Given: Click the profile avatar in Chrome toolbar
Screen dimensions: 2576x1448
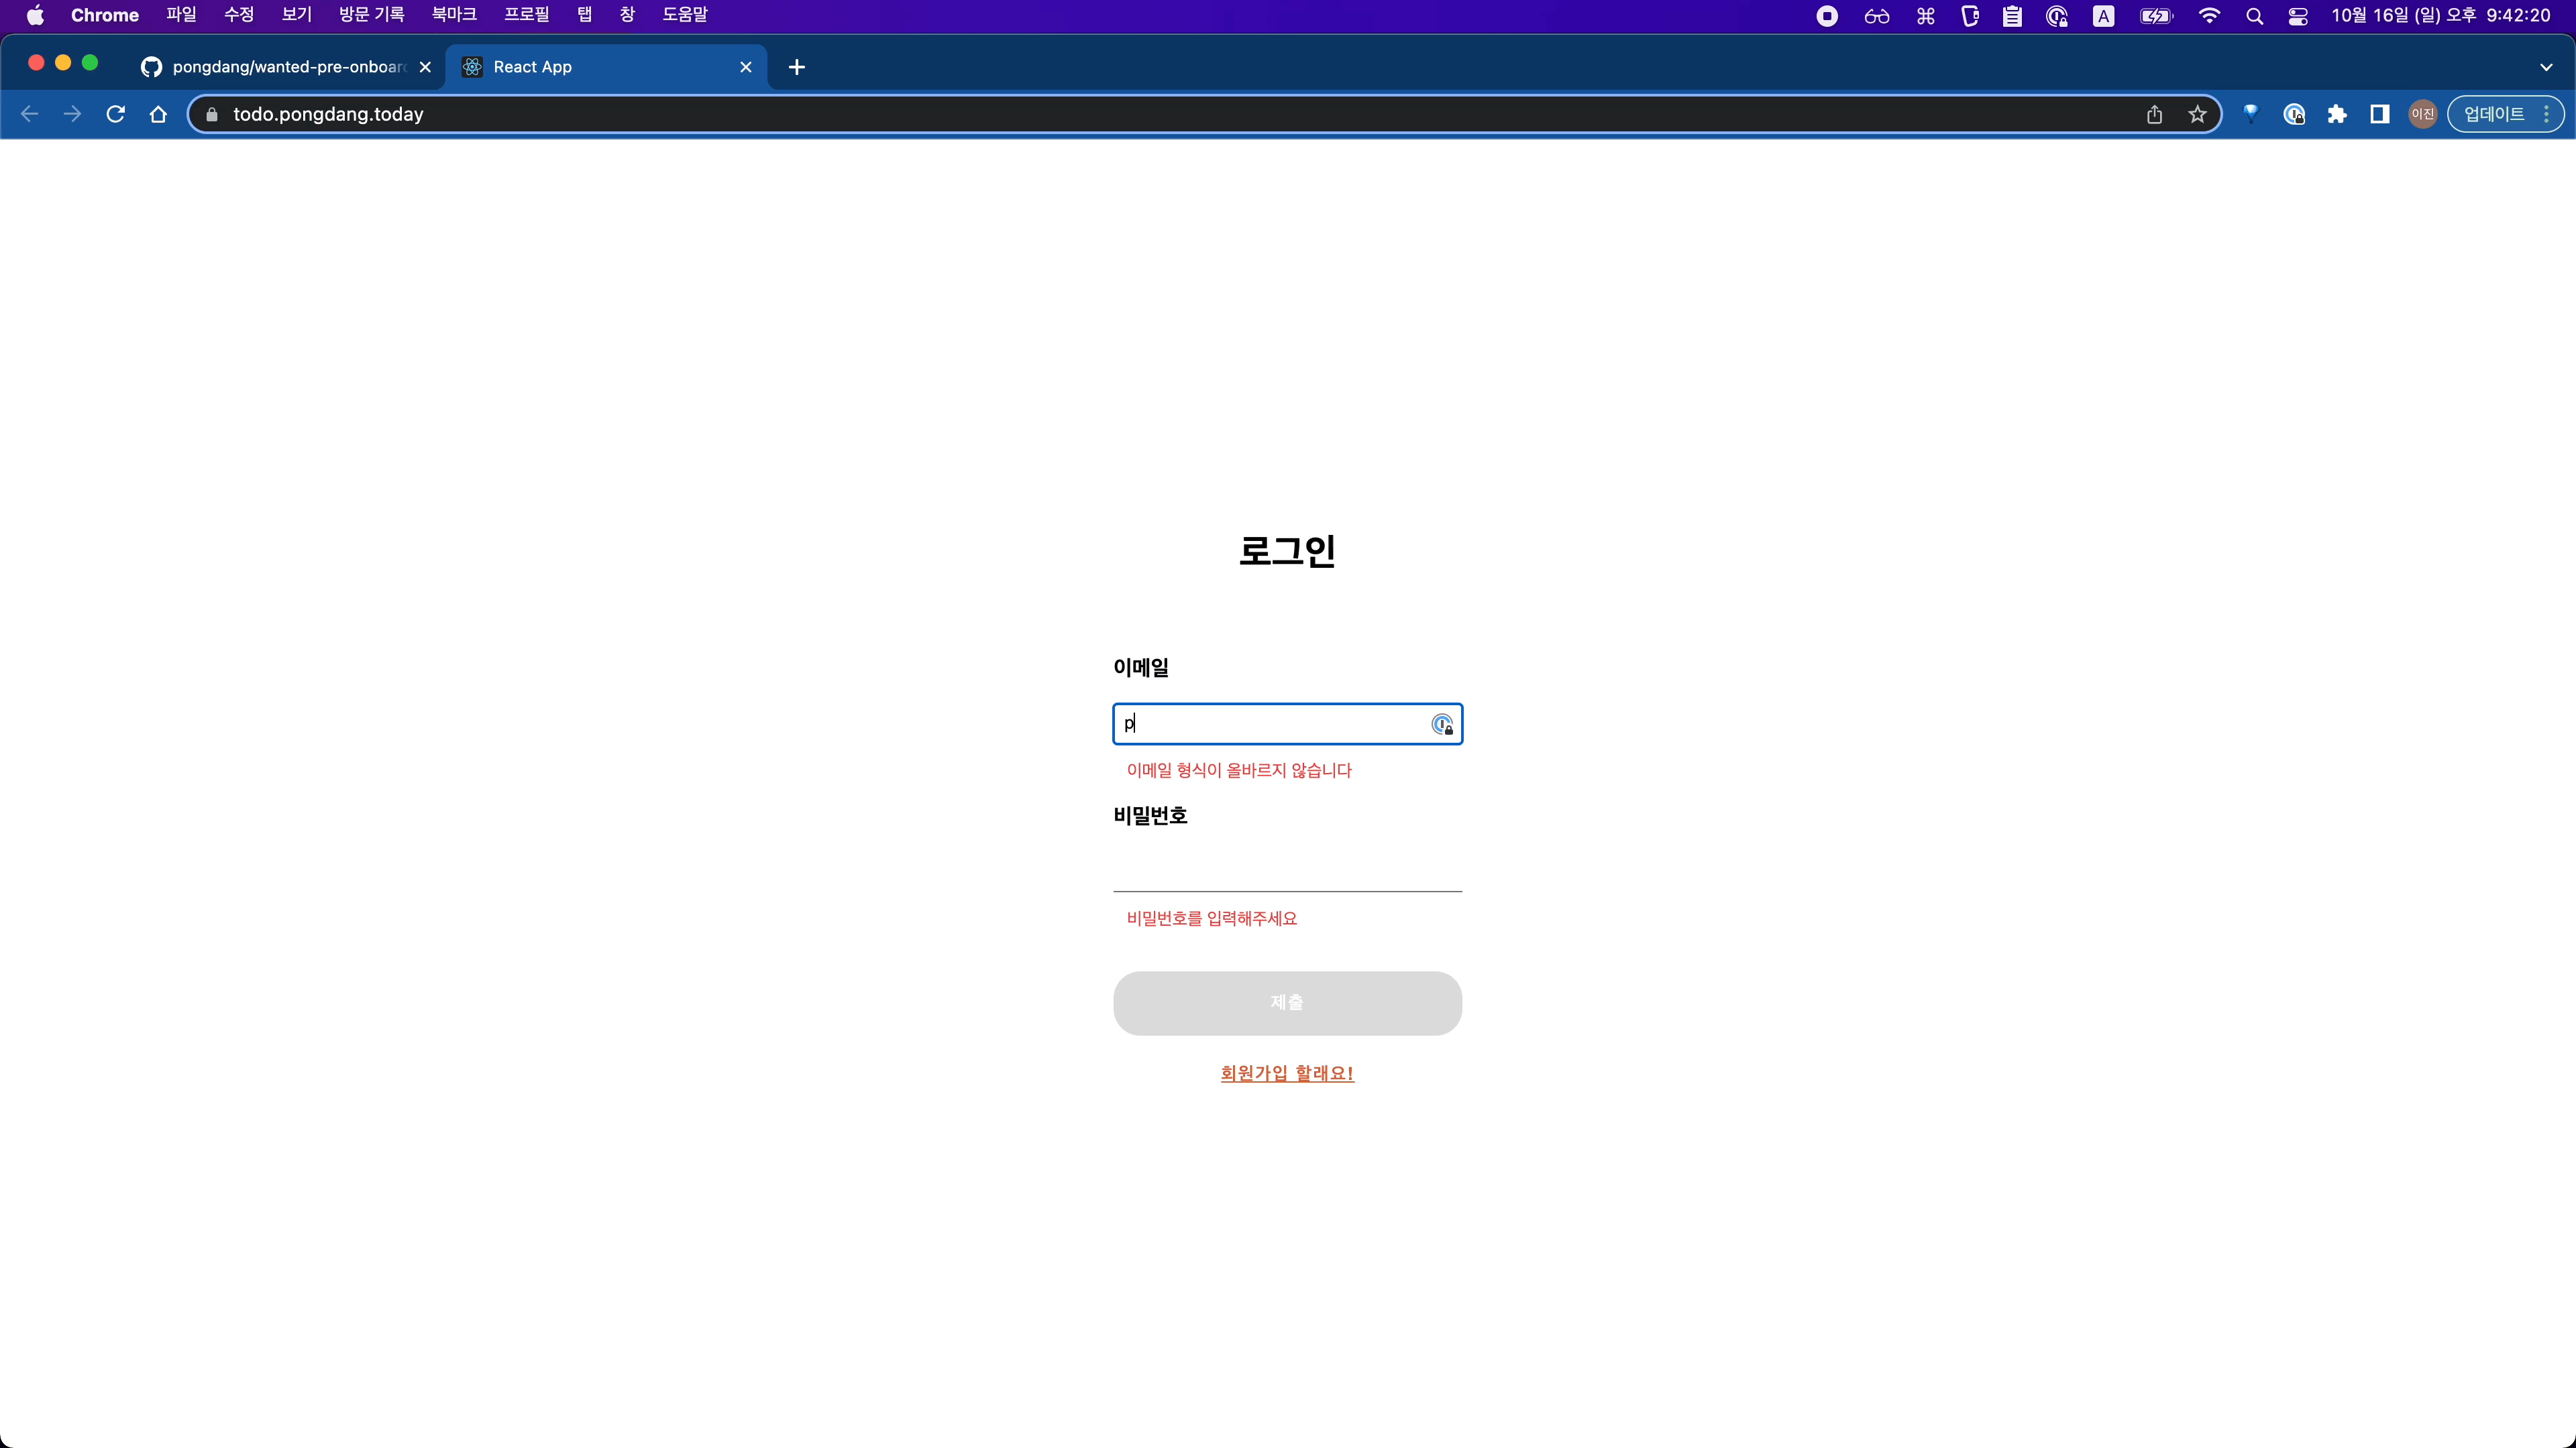Looking at the screenshot, I should (x=2422, y=114).
